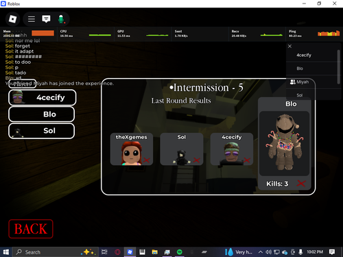343x257 pixels.
Task: Click chat message 'Sol: forget'
Action: (18, 46)
